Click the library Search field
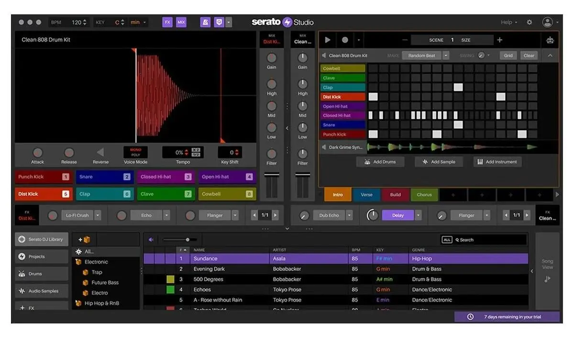574x344 pixels. tap(488, 240)
